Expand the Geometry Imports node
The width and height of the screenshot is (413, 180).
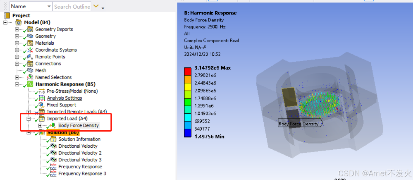(17, 29)
